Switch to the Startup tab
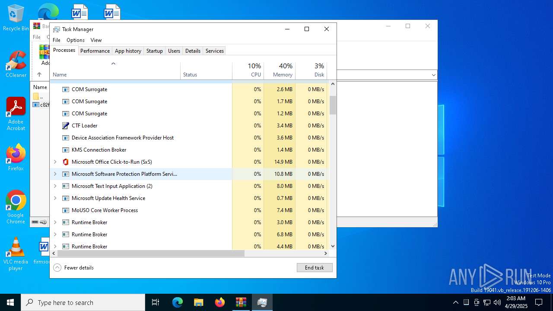 [x=154, y=51]
